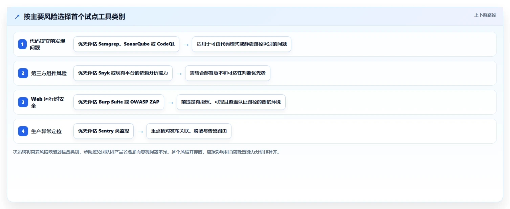Click the 代码提交前发现问题 label
Image resolution: width=510 pixels, height=209 pixels.
47,44
